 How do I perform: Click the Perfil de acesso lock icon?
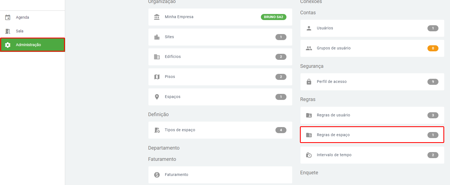click(309, 82)
